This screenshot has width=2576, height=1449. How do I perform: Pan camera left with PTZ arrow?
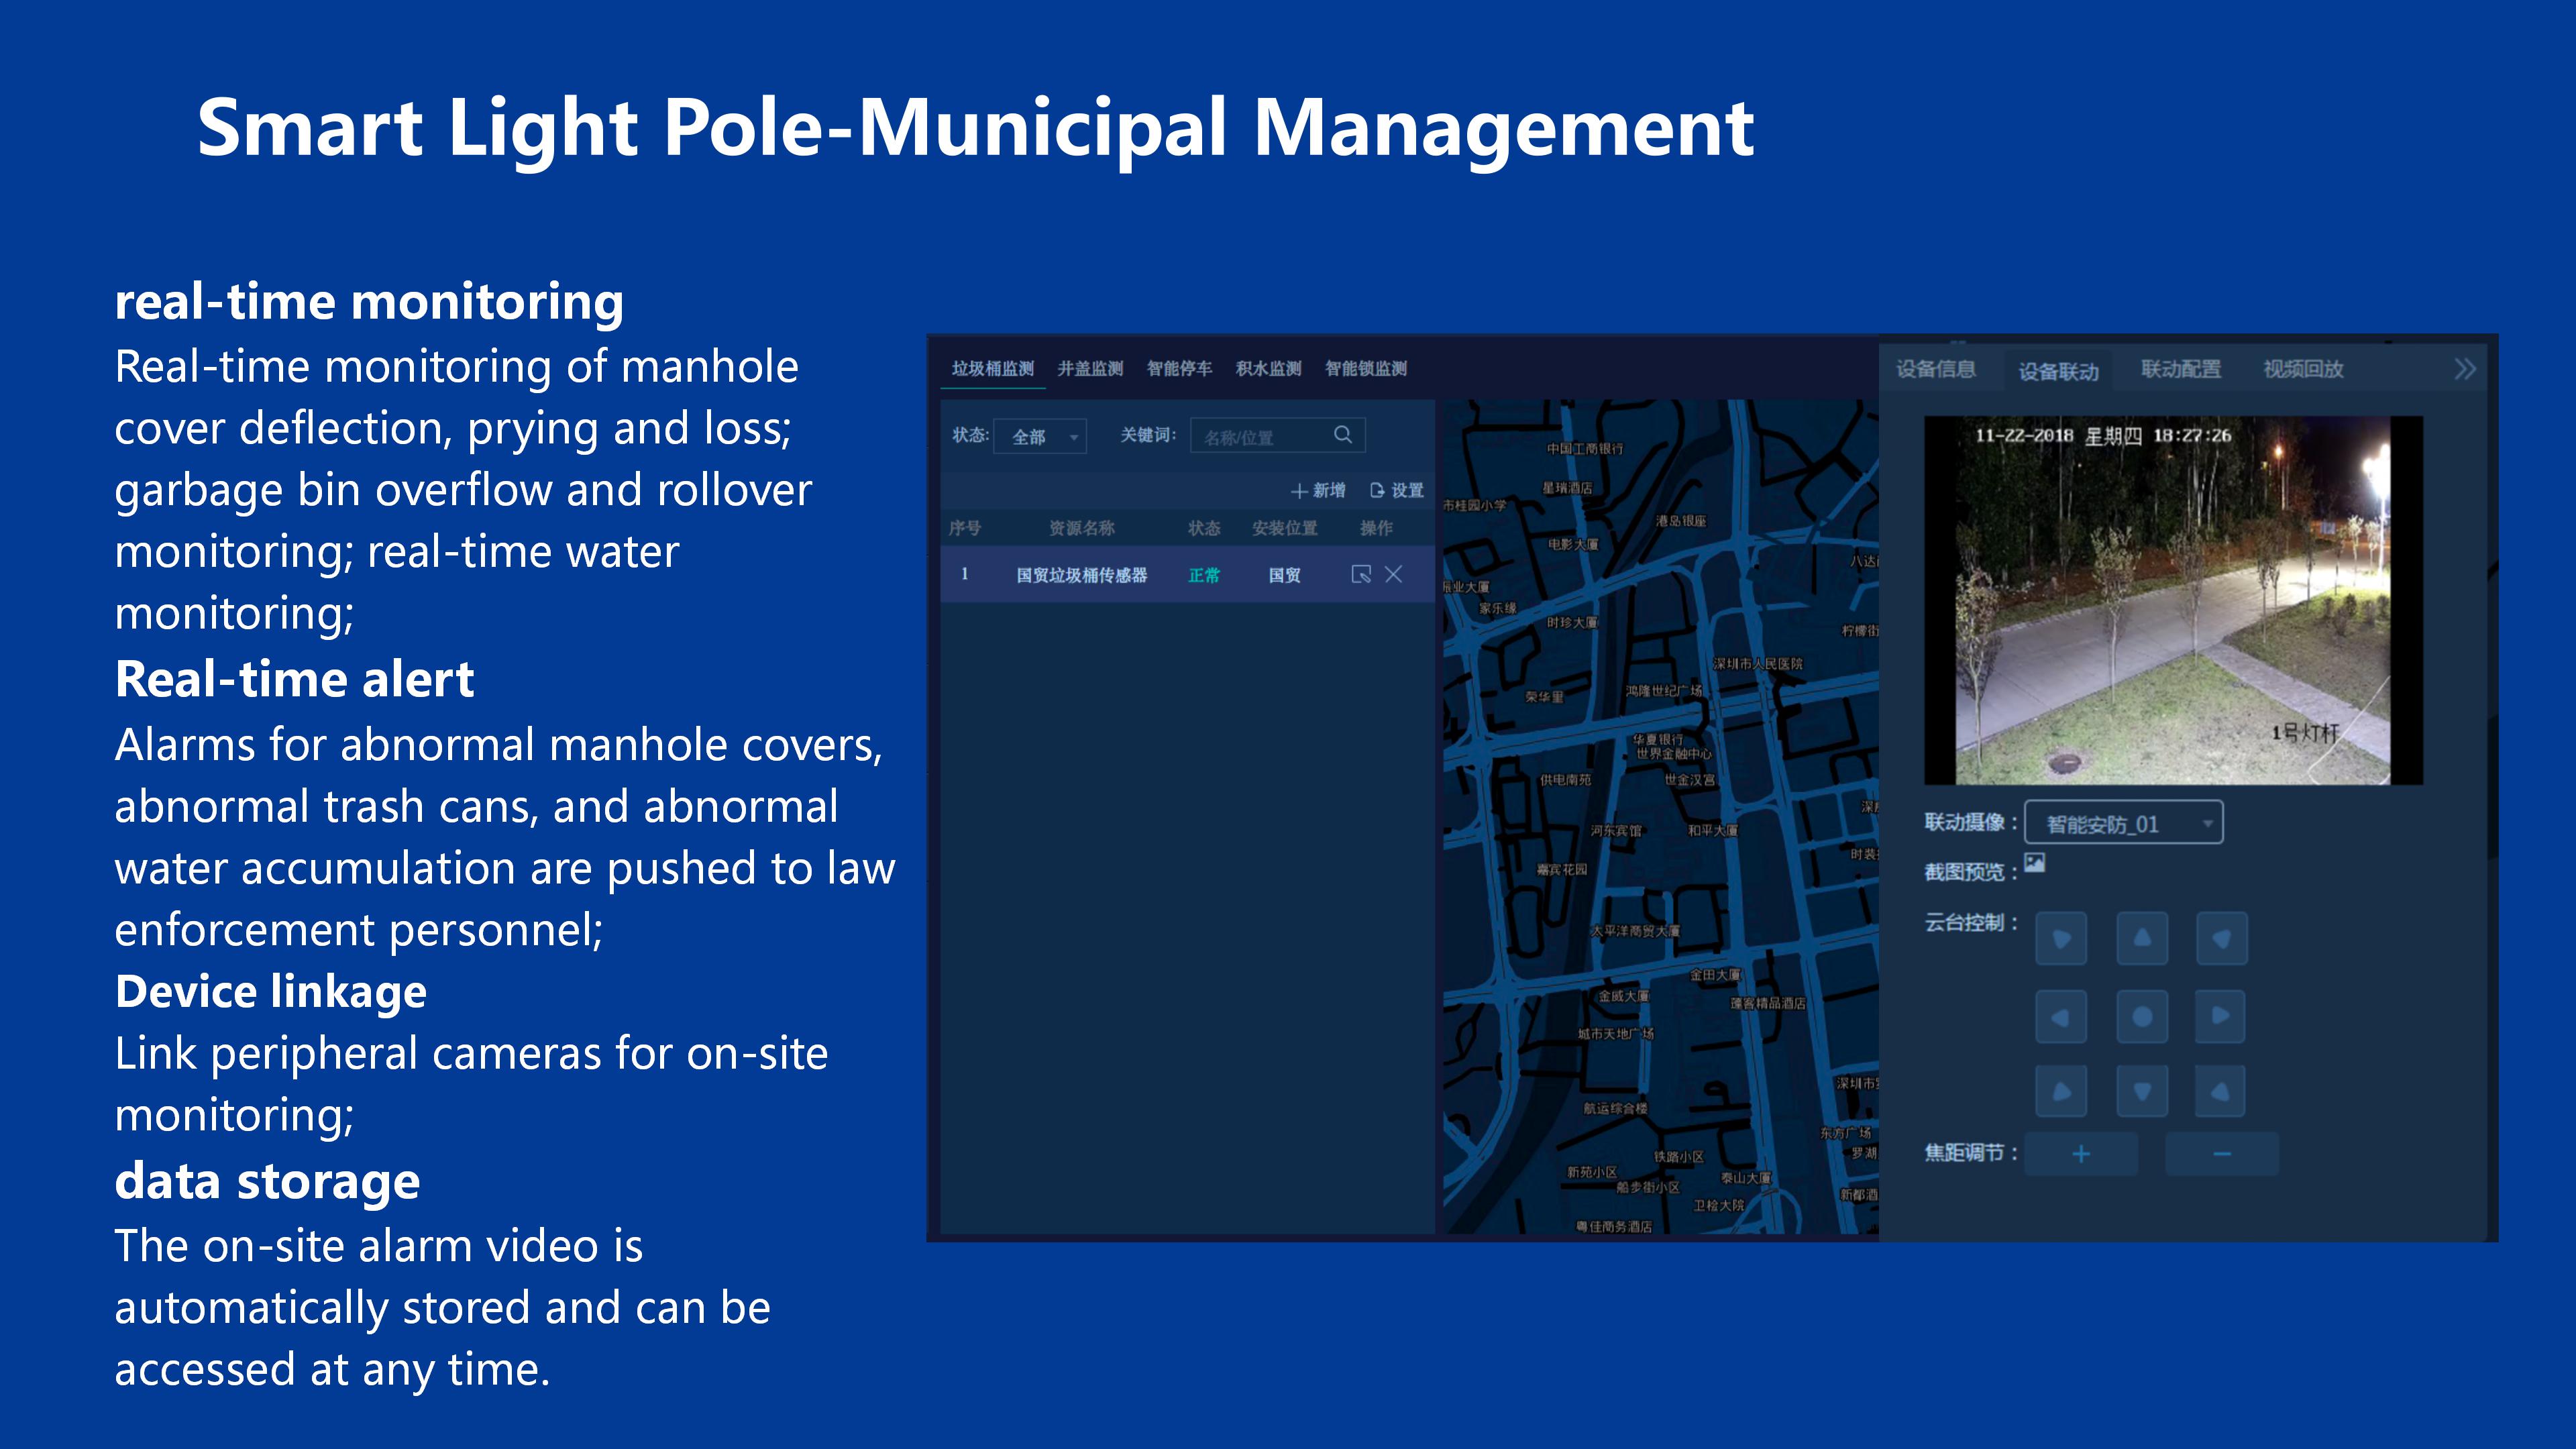click(2060, 1016)
